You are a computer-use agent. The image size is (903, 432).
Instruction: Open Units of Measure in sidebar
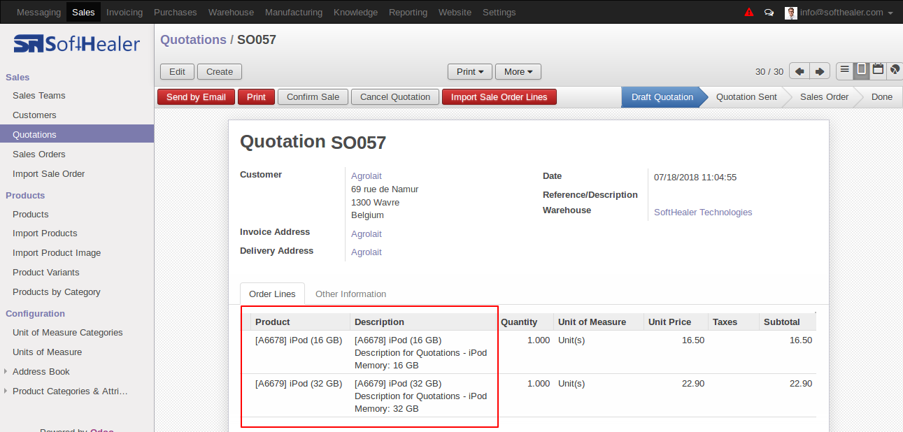48,352
